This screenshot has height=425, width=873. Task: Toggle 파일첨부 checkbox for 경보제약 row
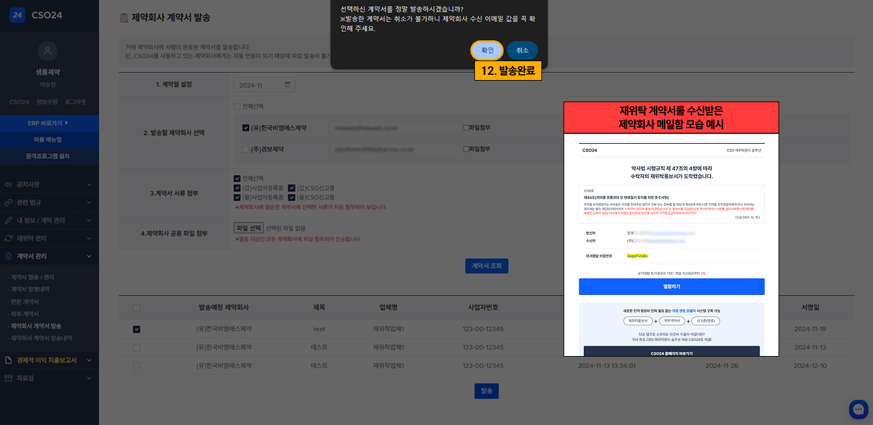coord(466,149)
